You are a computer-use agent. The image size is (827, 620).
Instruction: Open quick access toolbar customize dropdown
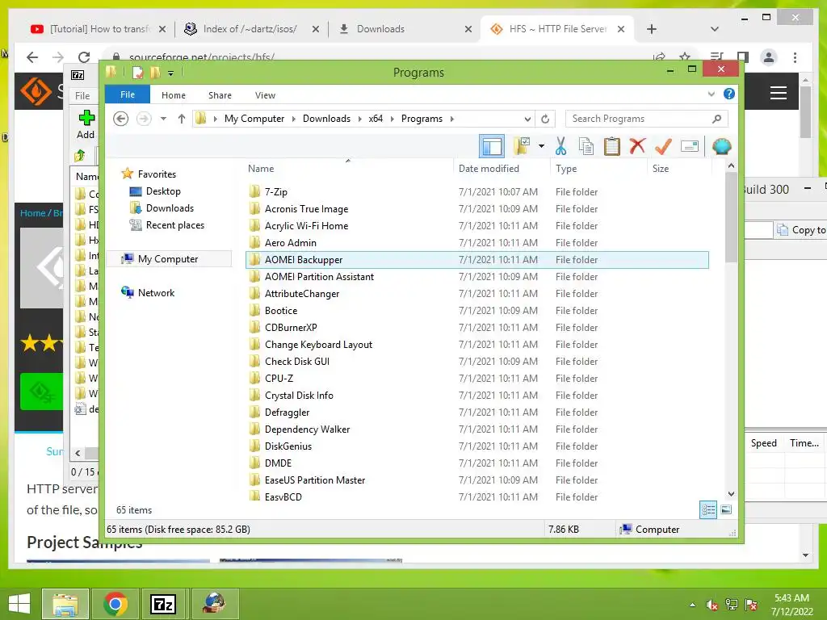[171, 73]
